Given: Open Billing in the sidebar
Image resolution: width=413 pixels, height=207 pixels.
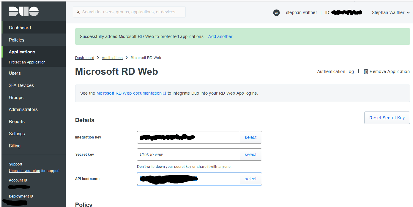Looking at the screenshot, I should [34, 146].
